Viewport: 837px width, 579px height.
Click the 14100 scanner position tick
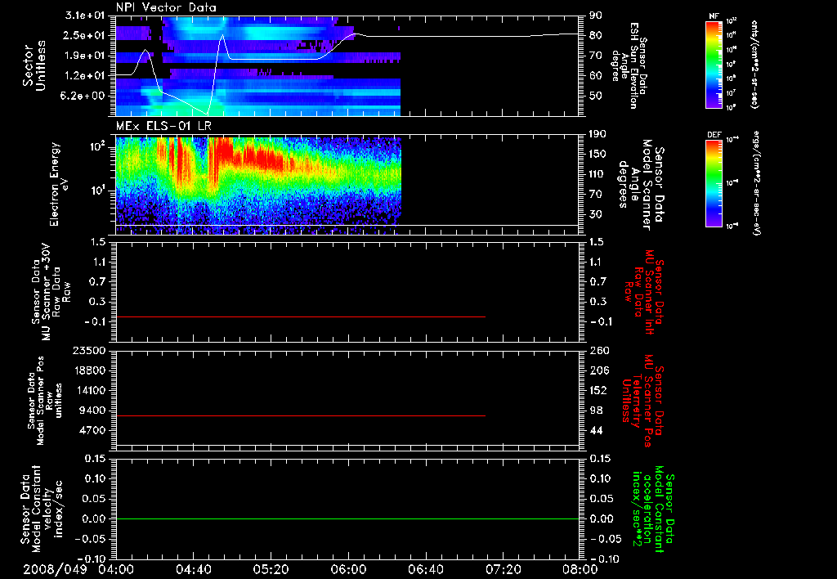89,390
